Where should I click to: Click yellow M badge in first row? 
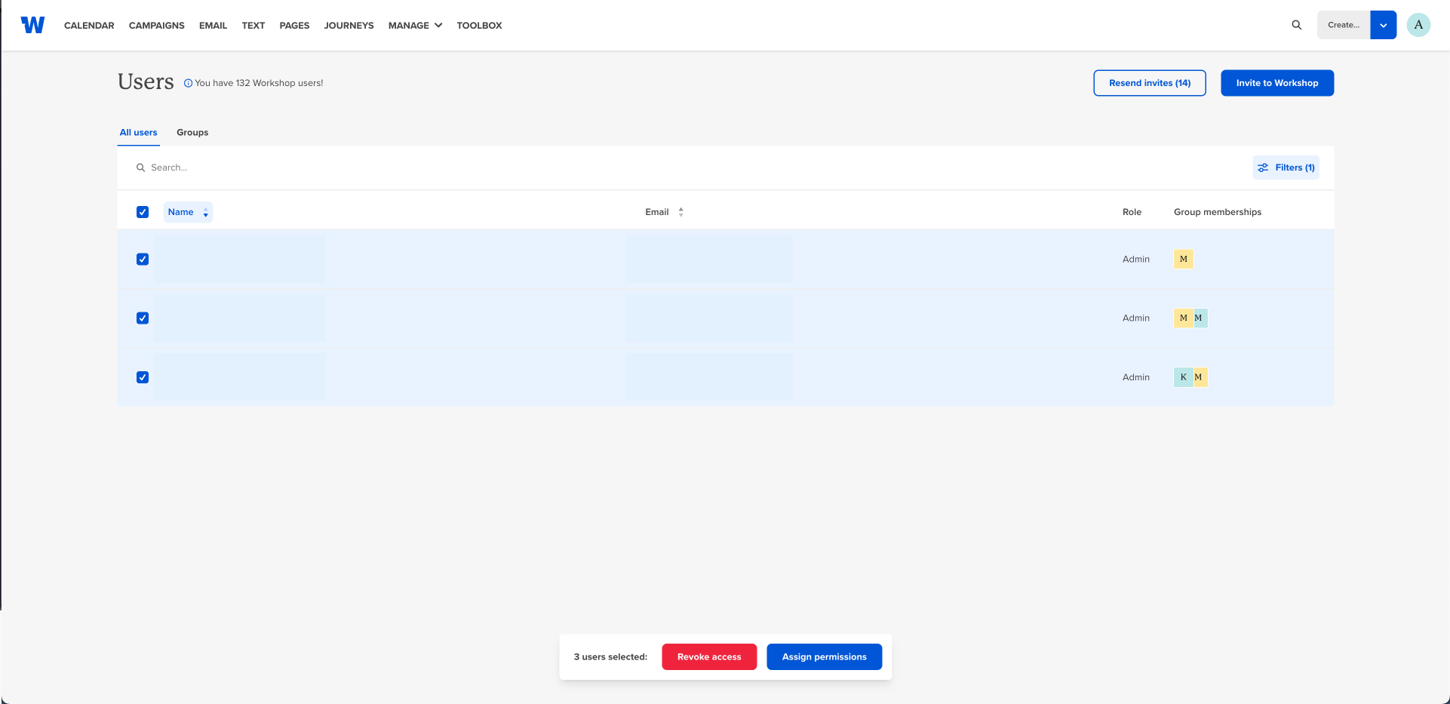(1183, 259)
